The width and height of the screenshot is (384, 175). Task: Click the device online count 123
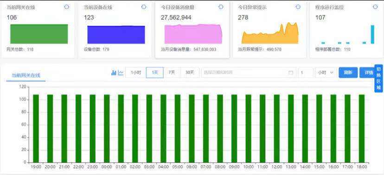[x=89, y=18]
